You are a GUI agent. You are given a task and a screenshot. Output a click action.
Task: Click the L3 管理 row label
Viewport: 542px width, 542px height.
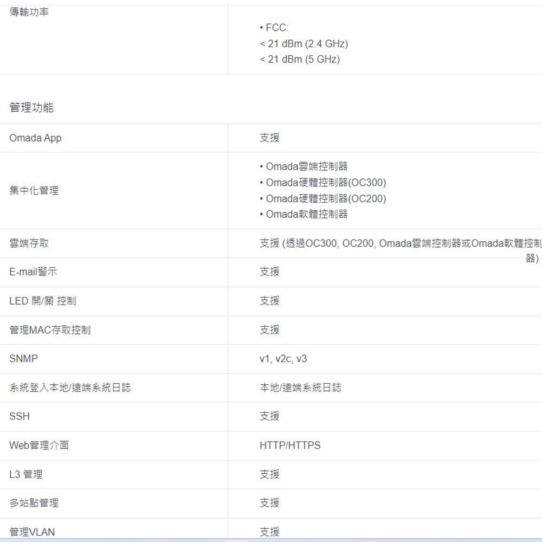[27, 474]
